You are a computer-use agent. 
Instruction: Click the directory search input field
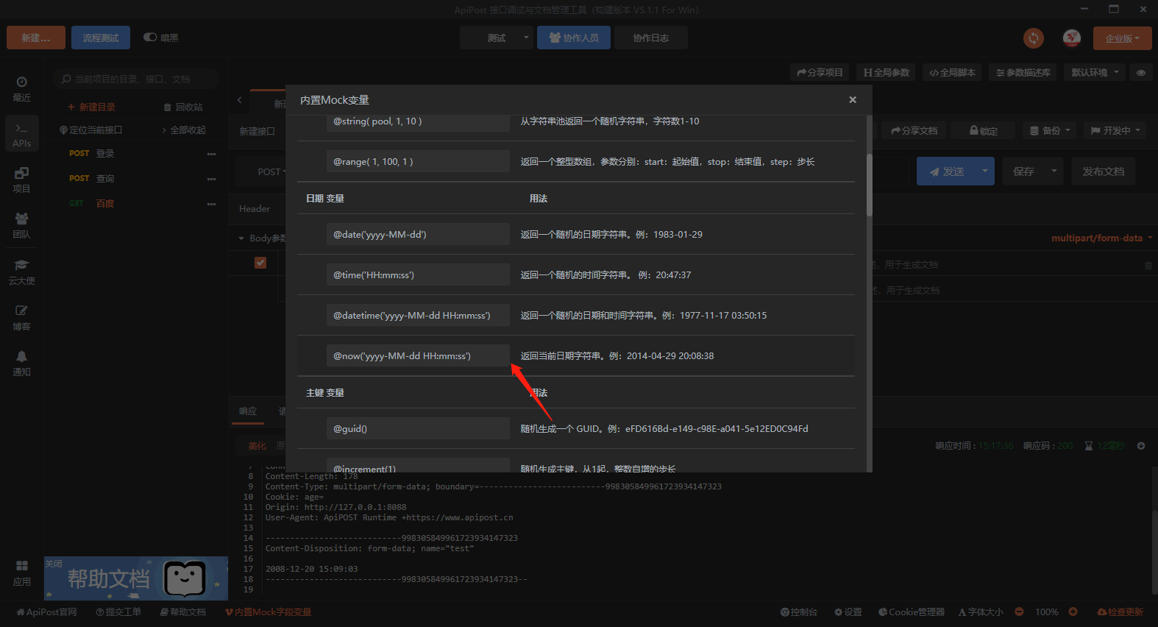136,79
